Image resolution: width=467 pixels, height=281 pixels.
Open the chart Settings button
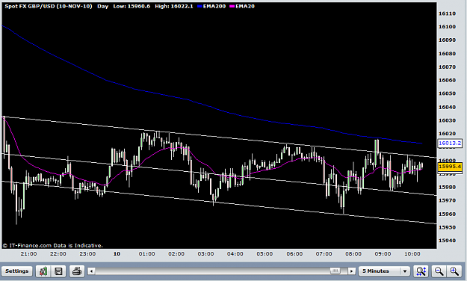click(x=17, y=271)
